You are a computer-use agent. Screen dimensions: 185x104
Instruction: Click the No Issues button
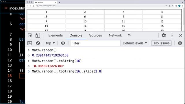162,43
